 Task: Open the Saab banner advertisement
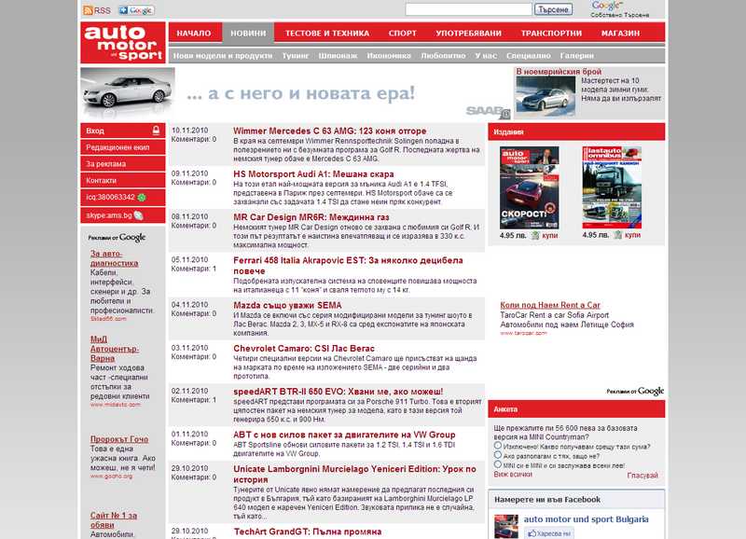[296, 93]
